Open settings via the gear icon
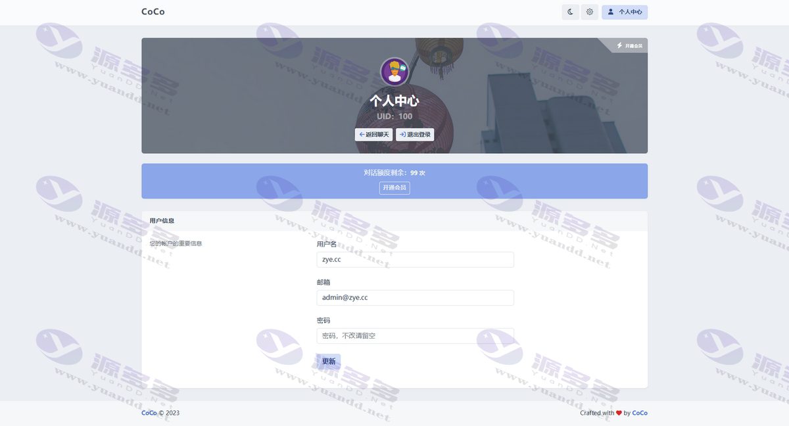The image size is (789, 426). coord(589,12)
